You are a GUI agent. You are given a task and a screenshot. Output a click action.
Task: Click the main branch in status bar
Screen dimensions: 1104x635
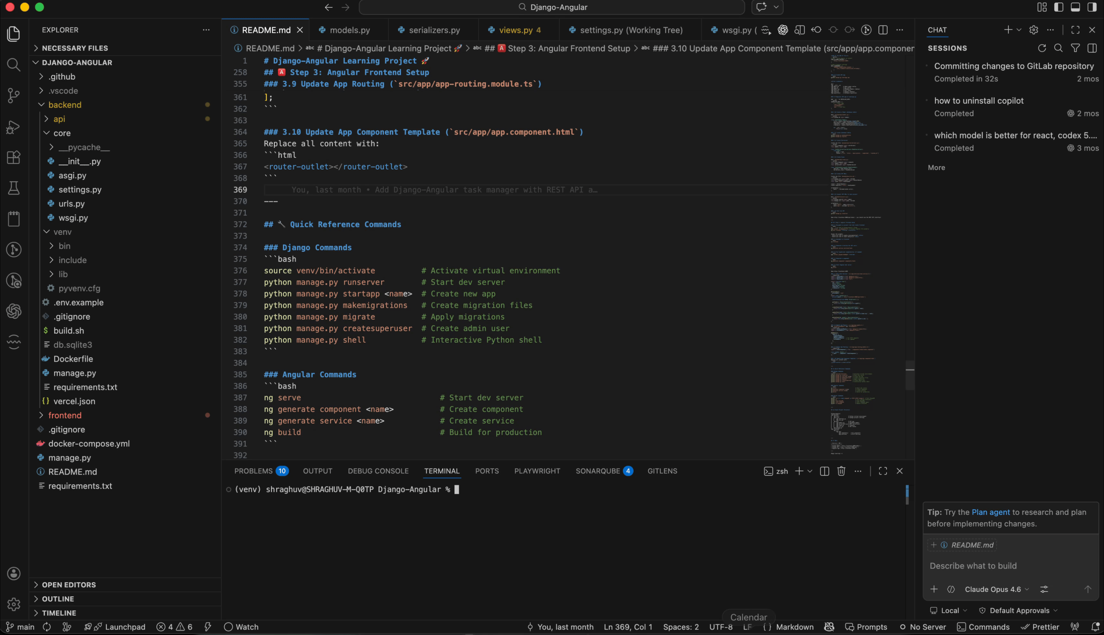(x=20, y=627)
